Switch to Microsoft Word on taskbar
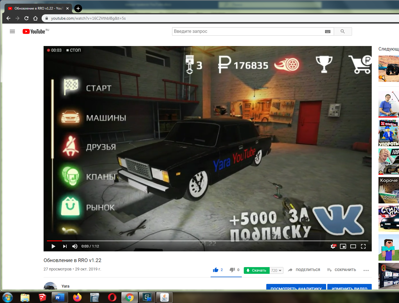The width and height of the screenshot is (399, 303). point(60,297)
